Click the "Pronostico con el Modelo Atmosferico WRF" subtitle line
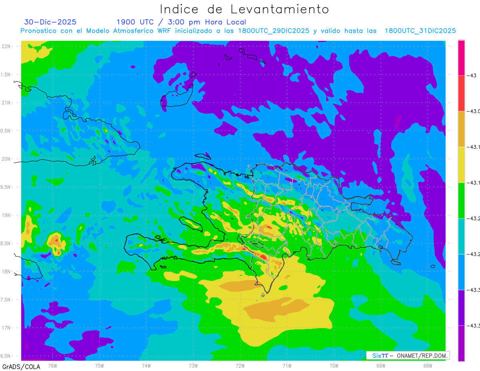 [x=238, y=31]
